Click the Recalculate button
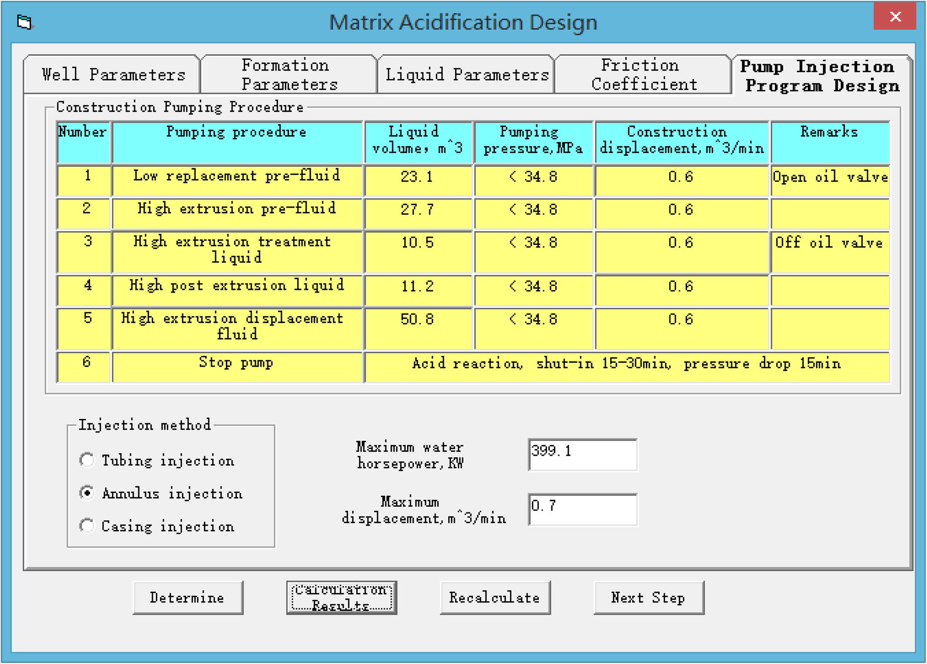This screenshot has height=664, width=927. click(x=494, y=597)
